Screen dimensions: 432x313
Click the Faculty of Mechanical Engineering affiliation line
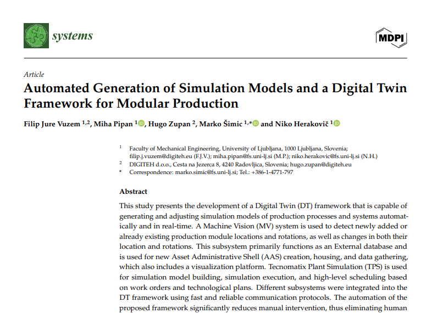pyautogui.click(x=239, y=149)
